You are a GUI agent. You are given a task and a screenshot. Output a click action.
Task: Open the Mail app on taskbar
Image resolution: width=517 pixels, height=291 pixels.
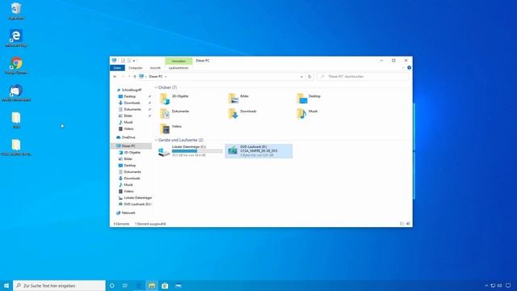178,285
